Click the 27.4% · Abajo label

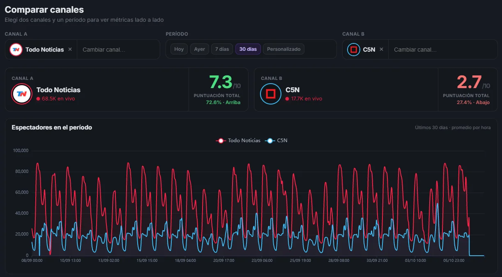tap(473, 102)
